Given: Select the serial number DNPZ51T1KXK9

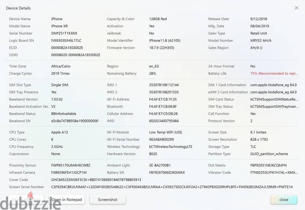Looking at the screenshot, I should [x=64, y=33].
